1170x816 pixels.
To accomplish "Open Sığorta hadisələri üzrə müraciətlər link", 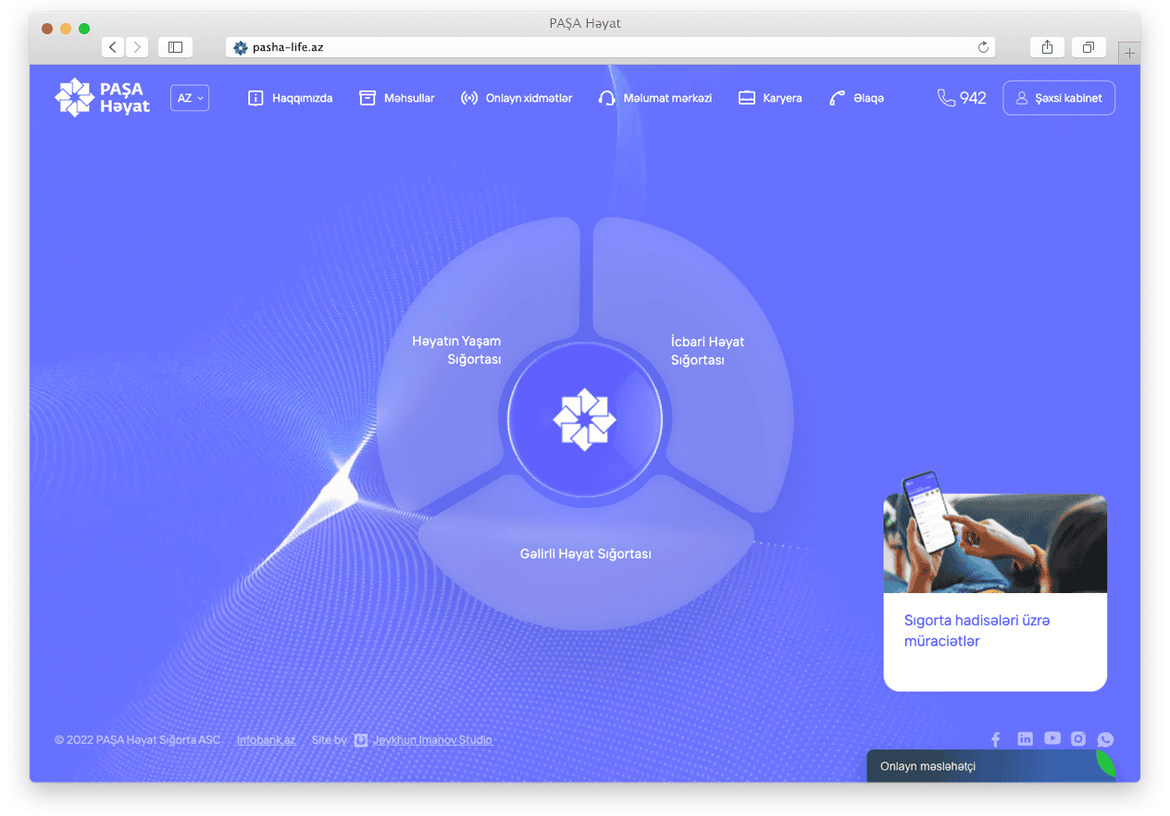I will tap(977, 631).
